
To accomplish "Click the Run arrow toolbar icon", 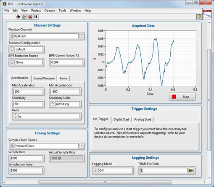I will tap(18, 17).
